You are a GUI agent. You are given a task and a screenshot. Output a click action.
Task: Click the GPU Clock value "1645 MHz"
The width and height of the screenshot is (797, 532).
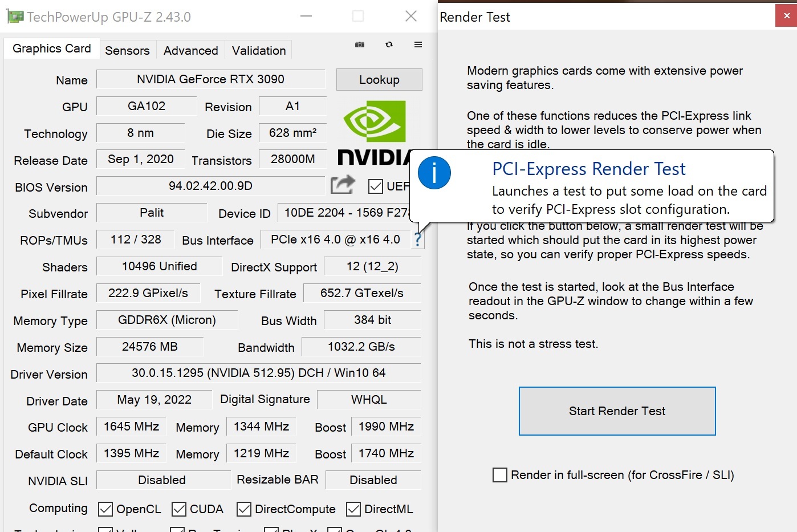click(131, 427)
